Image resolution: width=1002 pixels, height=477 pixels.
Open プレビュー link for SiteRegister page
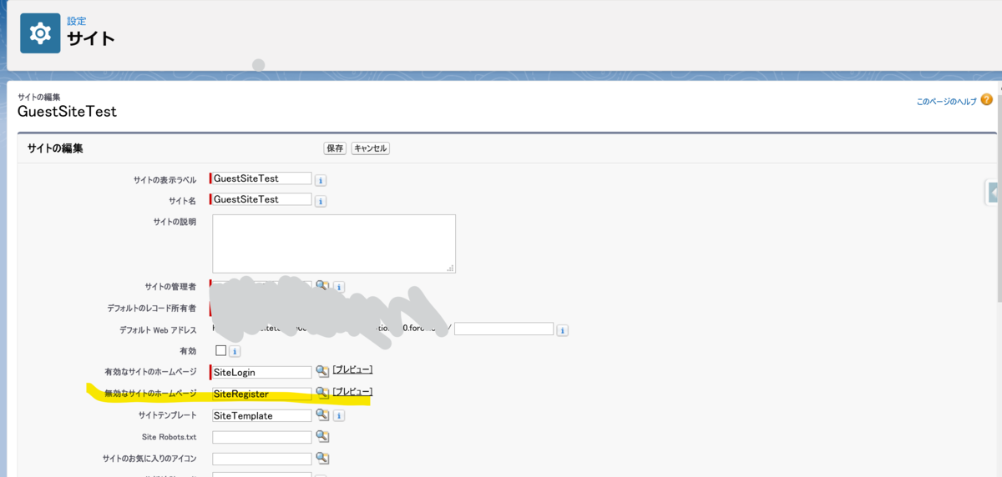coord(352,391)
